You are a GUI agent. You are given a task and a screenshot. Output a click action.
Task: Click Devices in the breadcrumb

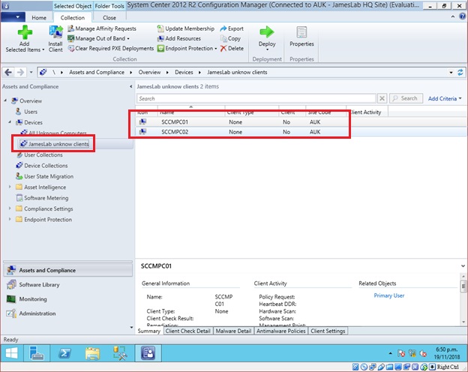tap(184, 72)
